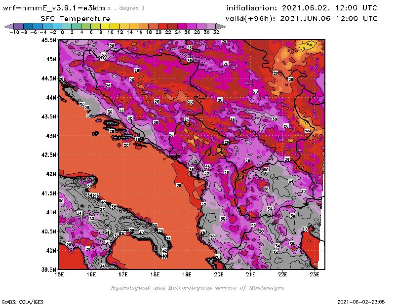This screenshot has width=395, height=305.
Task: Click the 18E longitude axis label
Action: (155, 274)
